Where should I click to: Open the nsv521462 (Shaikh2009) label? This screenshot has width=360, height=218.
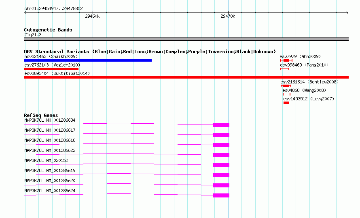pos(51,56)
